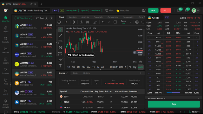Open the layout grid icon beside BUY

tap(144, 10)
